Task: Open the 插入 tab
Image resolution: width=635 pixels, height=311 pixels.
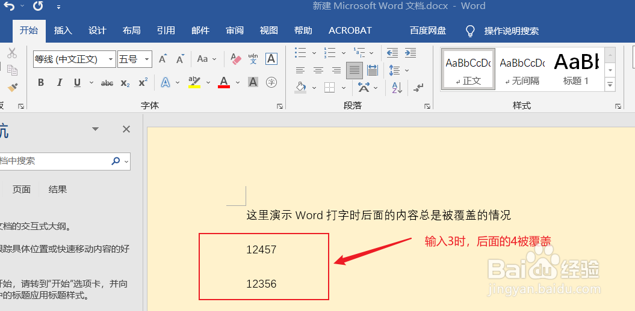Action: (63, 31)
